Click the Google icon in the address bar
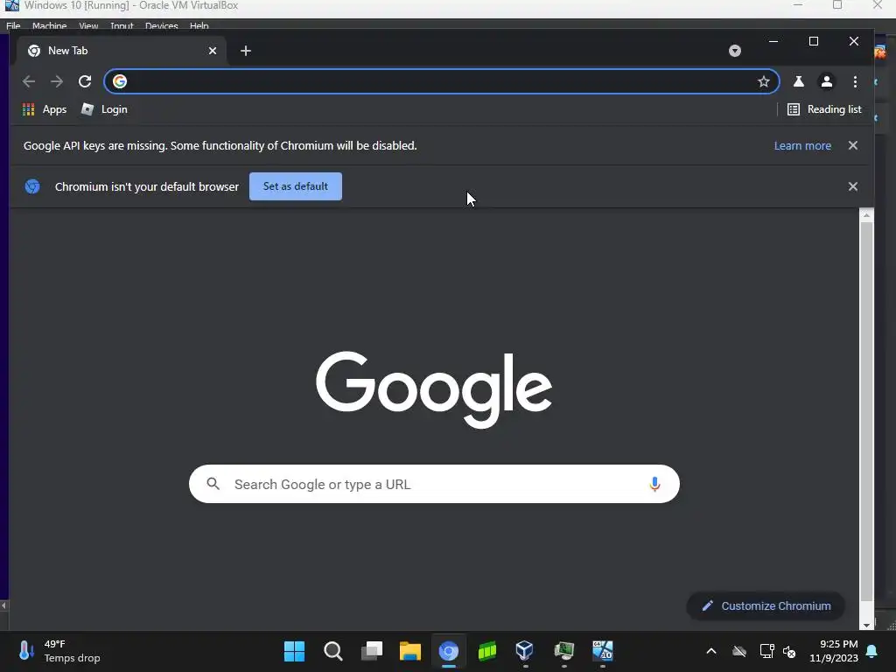896x672 pixels. [119, 81]
